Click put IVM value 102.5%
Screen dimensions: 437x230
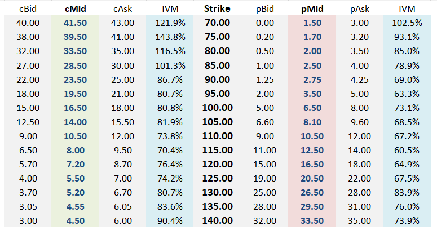(x=407, y=23)
